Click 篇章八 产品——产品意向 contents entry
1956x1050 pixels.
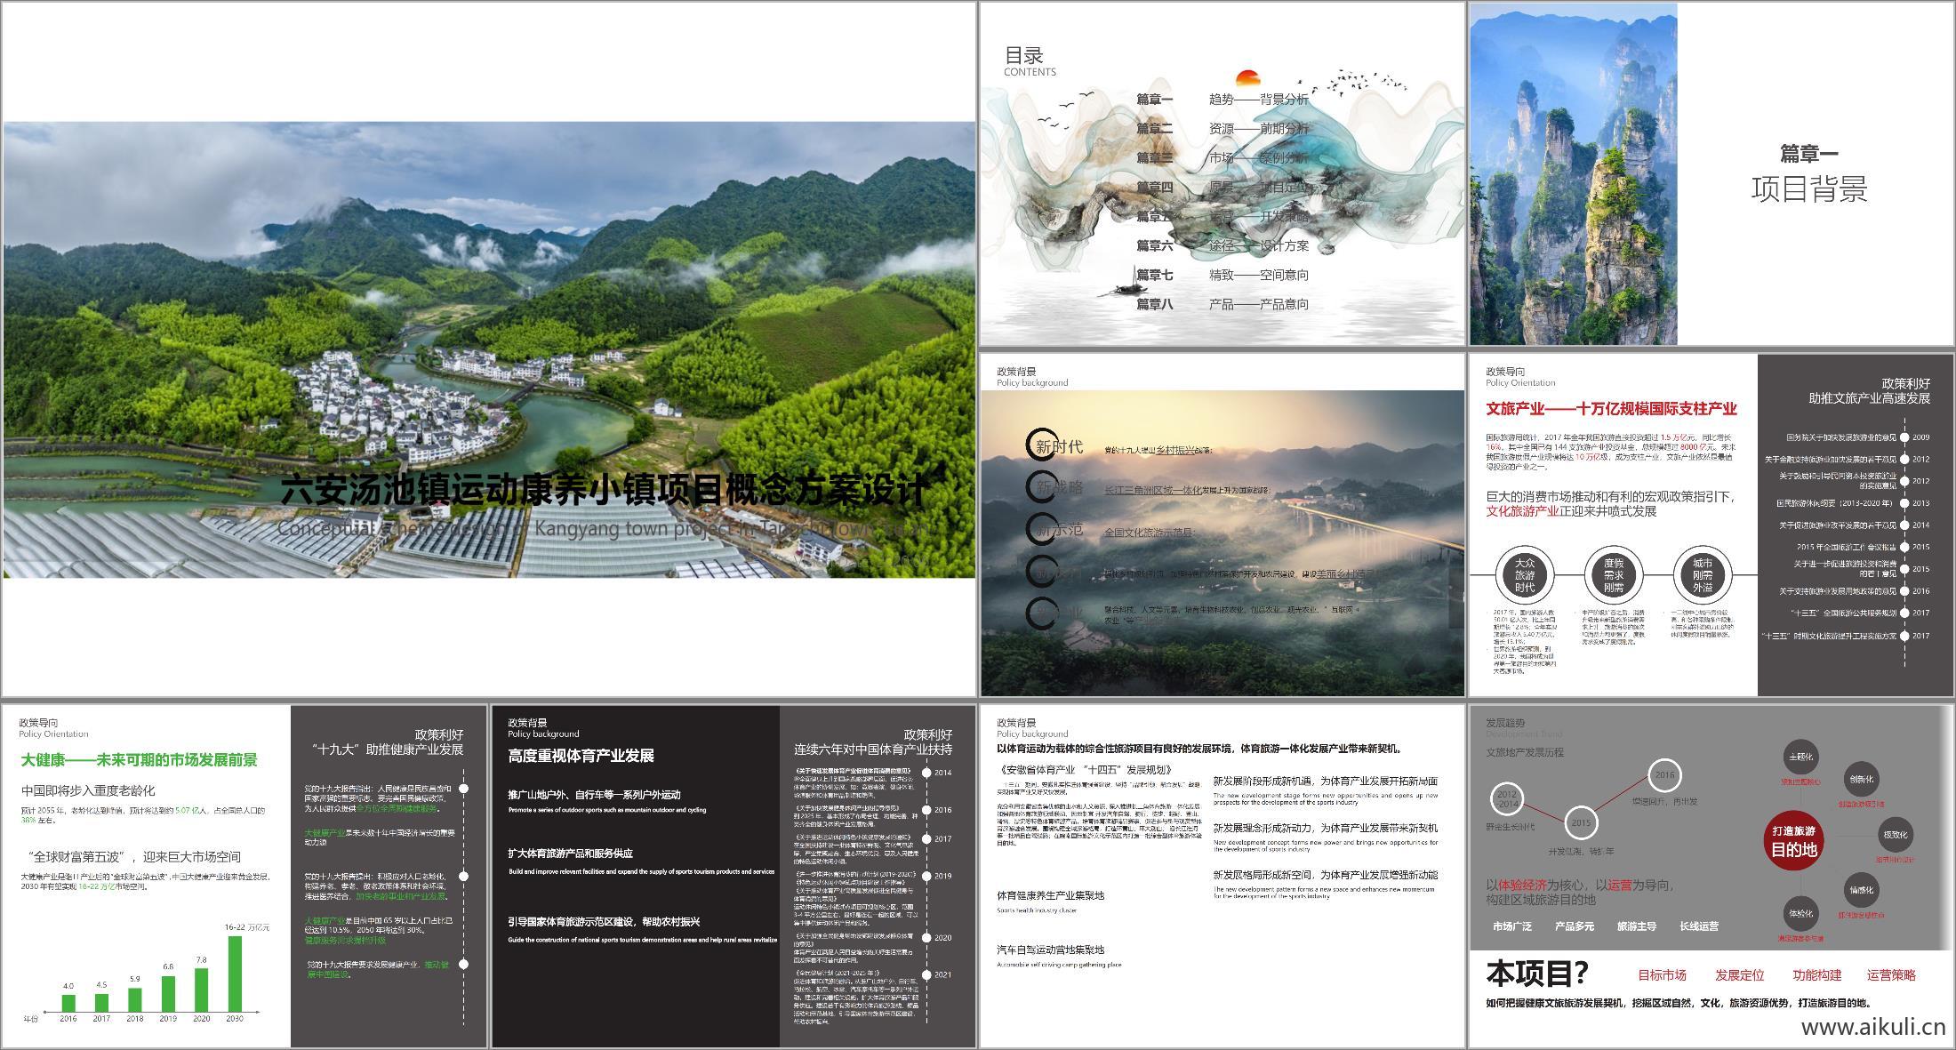1222,304
